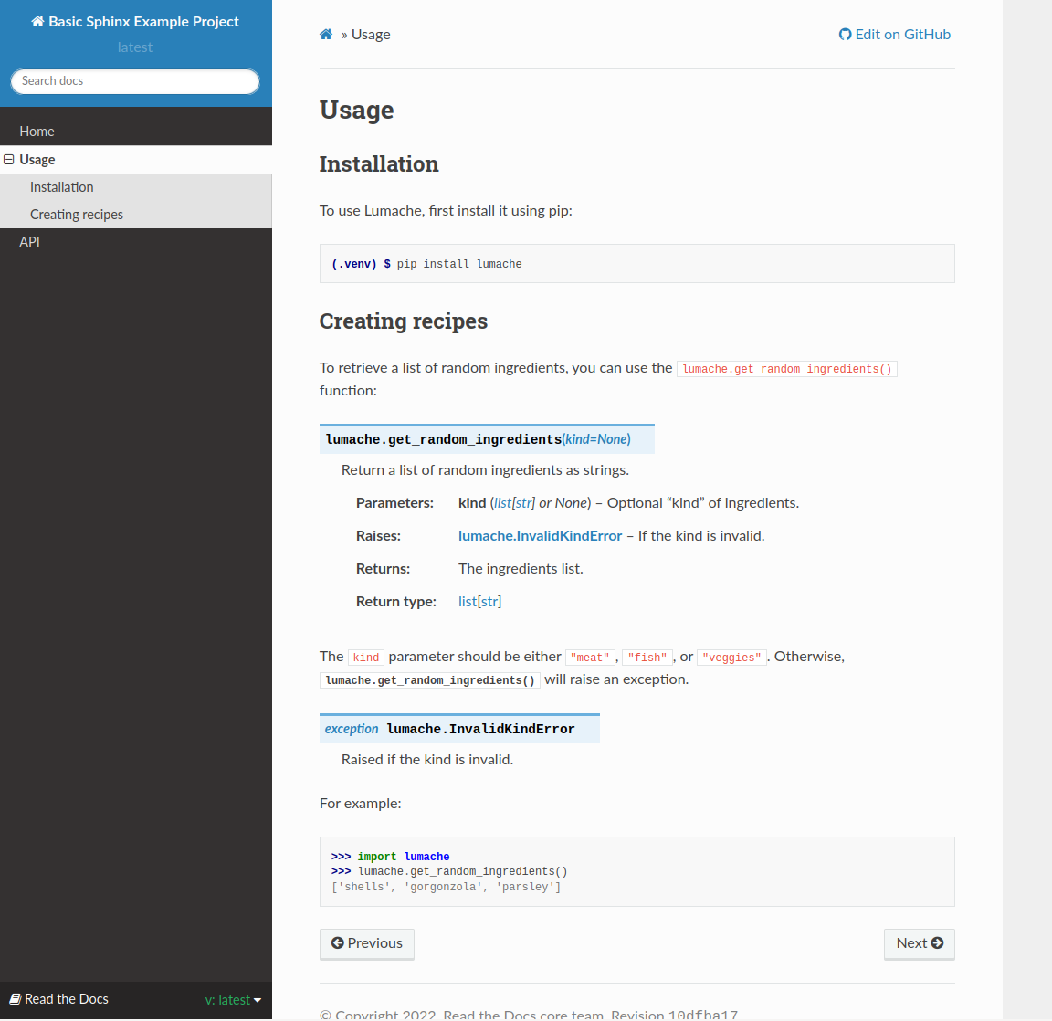The height and width of the screenshot is (1021, 1052).
Task: Click the left arrow icon on Previous
Action: point(338,942)
